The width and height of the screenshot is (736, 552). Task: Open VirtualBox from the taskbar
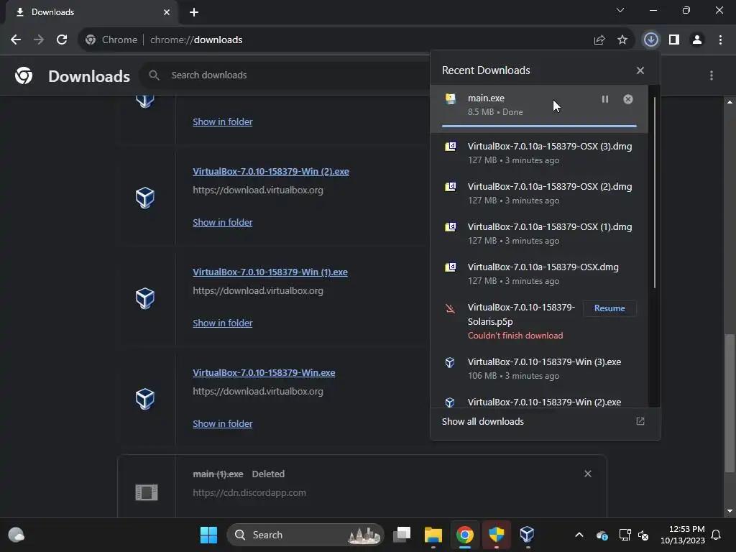tap(527, 535)
